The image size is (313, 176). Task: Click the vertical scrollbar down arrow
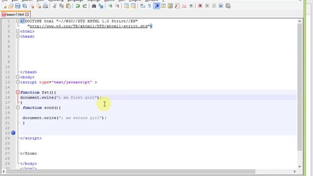[x=299, y=166]
